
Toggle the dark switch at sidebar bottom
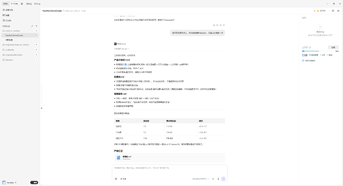[x=34, y=183]
